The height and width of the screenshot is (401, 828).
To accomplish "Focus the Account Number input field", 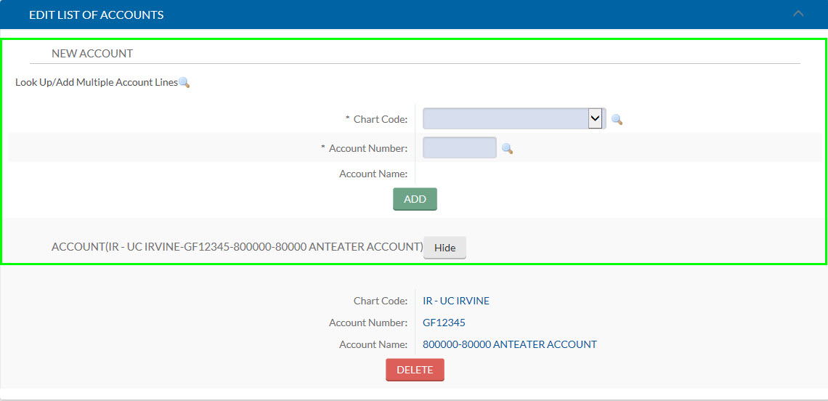I will [x=460, y=148].
